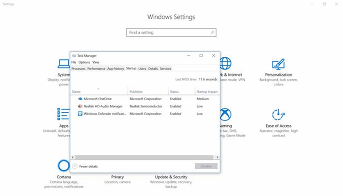Click Windows Defender shield icon
This screenshot has width=343, height=196.
tap(80, 114)
